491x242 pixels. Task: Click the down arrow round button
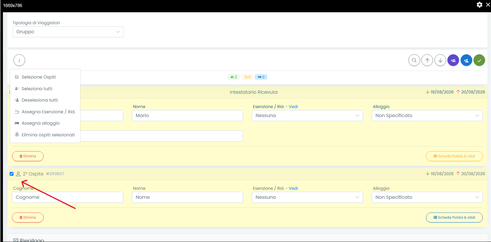[440, 60]
